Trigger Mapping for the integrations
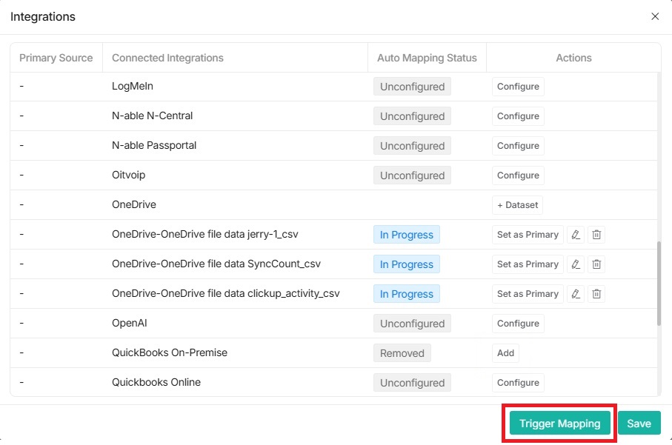The image size is (672, 445). [559, 423]
